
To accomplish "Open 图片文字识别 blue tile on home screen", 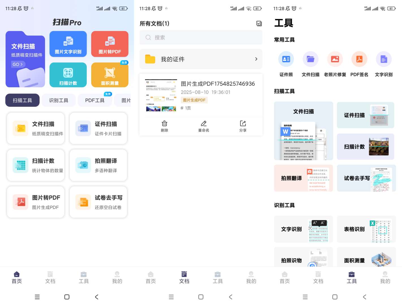I will [68, 44].
